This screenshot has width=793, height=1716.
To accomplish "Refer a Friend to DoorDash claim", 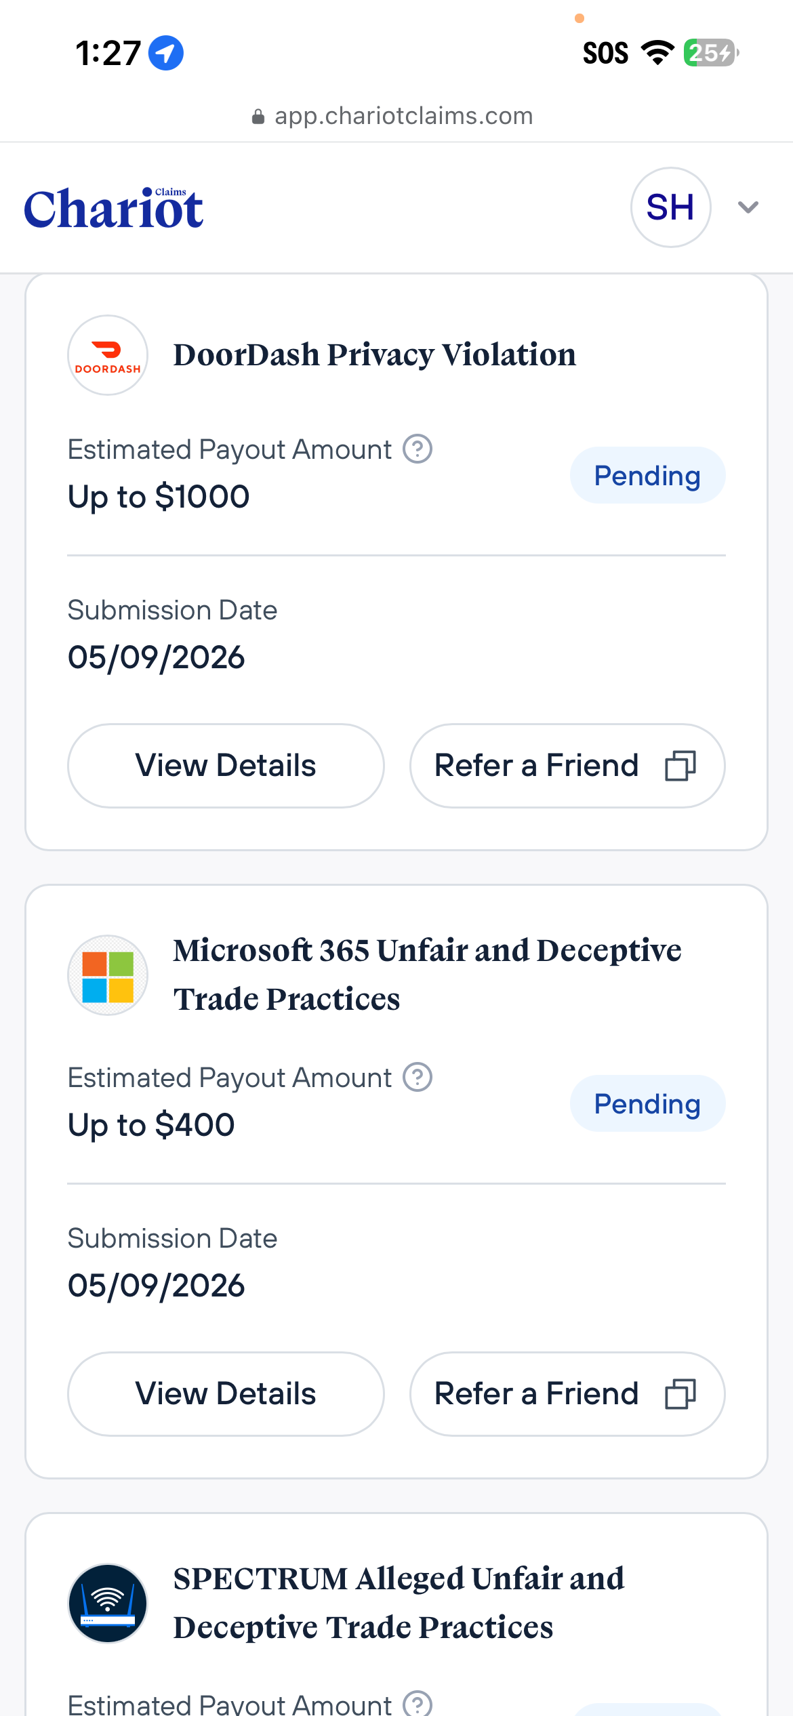I will click(x=567, y=766).
